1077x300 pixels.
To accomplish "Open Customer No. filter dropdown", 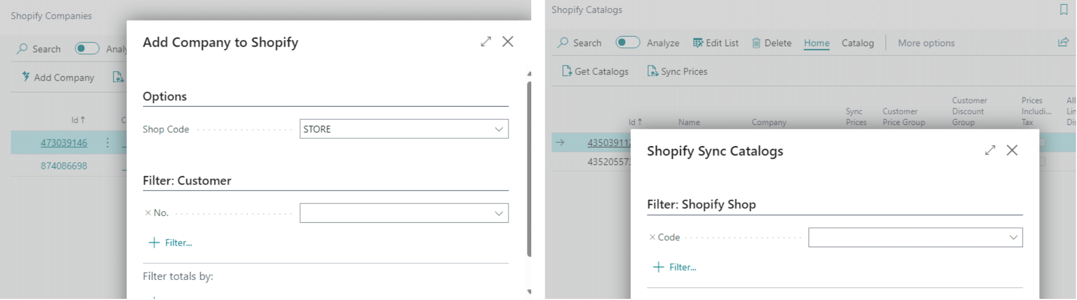I will coord(499,213).
